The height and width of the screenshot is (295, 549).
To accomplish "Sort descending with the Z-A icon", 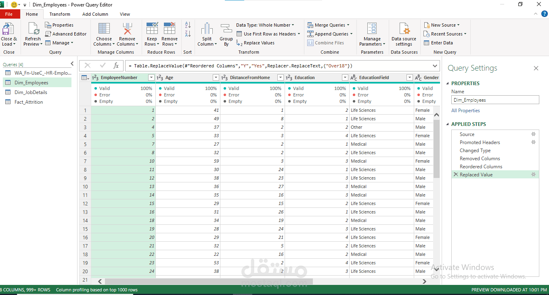I will tap(188, 34).
